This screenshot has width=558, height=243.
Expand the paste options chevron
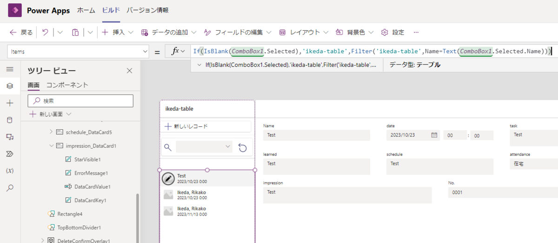click(x=90, y=33)
